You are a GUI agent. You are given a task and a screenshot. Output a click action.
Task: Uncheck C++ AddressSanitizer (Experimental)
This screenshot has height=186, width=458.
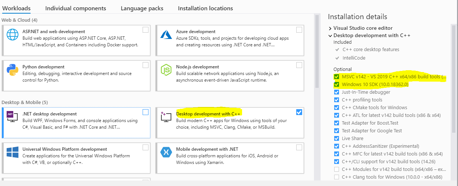[x=336, y=146]
